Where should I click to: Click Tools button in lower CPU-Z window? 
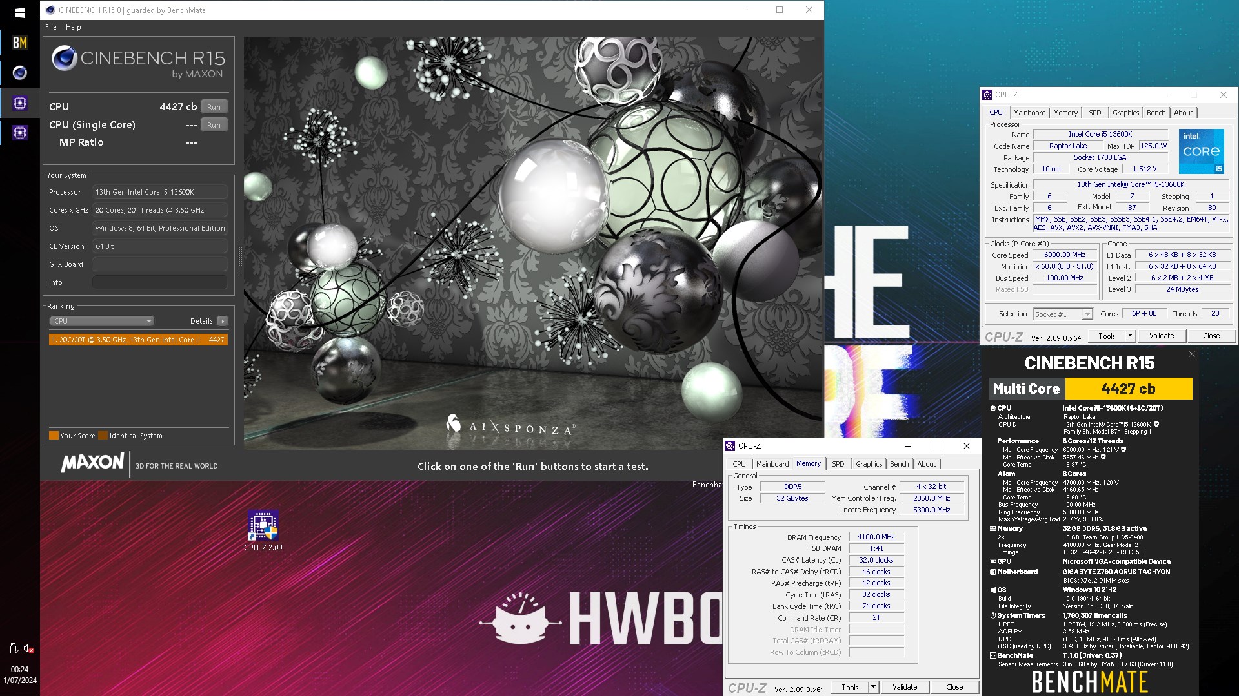pyautogui.click(x=851, y=687)
